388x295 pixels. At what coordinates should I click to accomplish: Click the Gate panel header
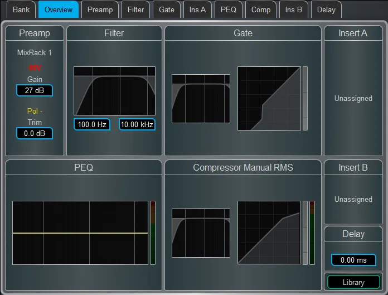point(243,33)
